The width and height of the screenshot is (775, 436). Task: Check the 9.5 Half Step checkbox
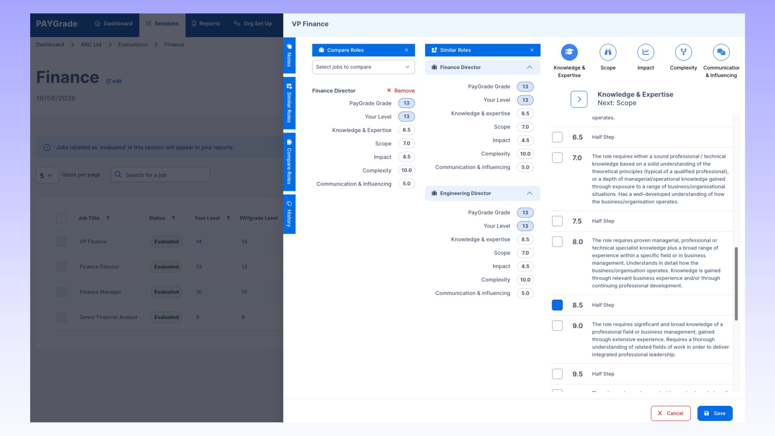(557, 374)
